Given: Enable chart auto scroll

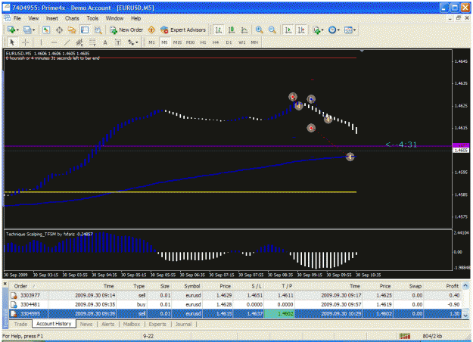Looking at the screenshot, I should coord(288,30).
